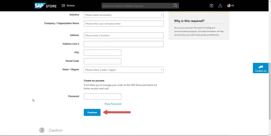The width and height of the screenshot is (271, 136).
Task: Click the Show Password link
Action: (113, 104)
